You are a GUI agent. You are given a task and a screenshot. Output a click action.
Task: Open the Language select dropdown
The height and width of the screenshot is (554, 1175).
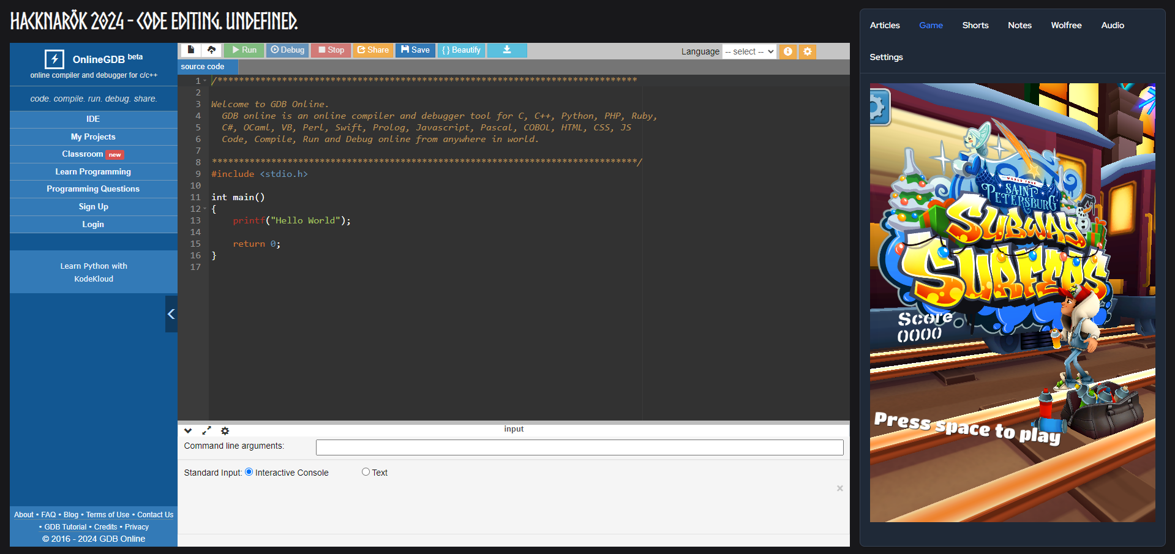(749, 51)
